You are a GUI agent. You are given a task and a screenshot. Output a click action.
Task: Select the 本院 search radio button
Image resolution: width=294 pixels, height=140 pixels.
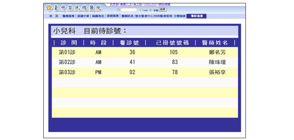pyautogui.click(x=151, y=10)
